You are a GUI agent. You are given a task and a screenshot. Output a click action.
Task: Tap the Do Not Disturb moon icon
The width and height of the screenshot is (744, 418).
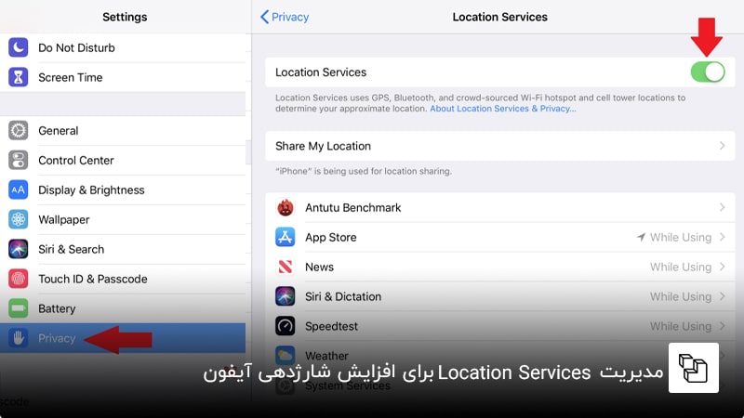point(18,47)
